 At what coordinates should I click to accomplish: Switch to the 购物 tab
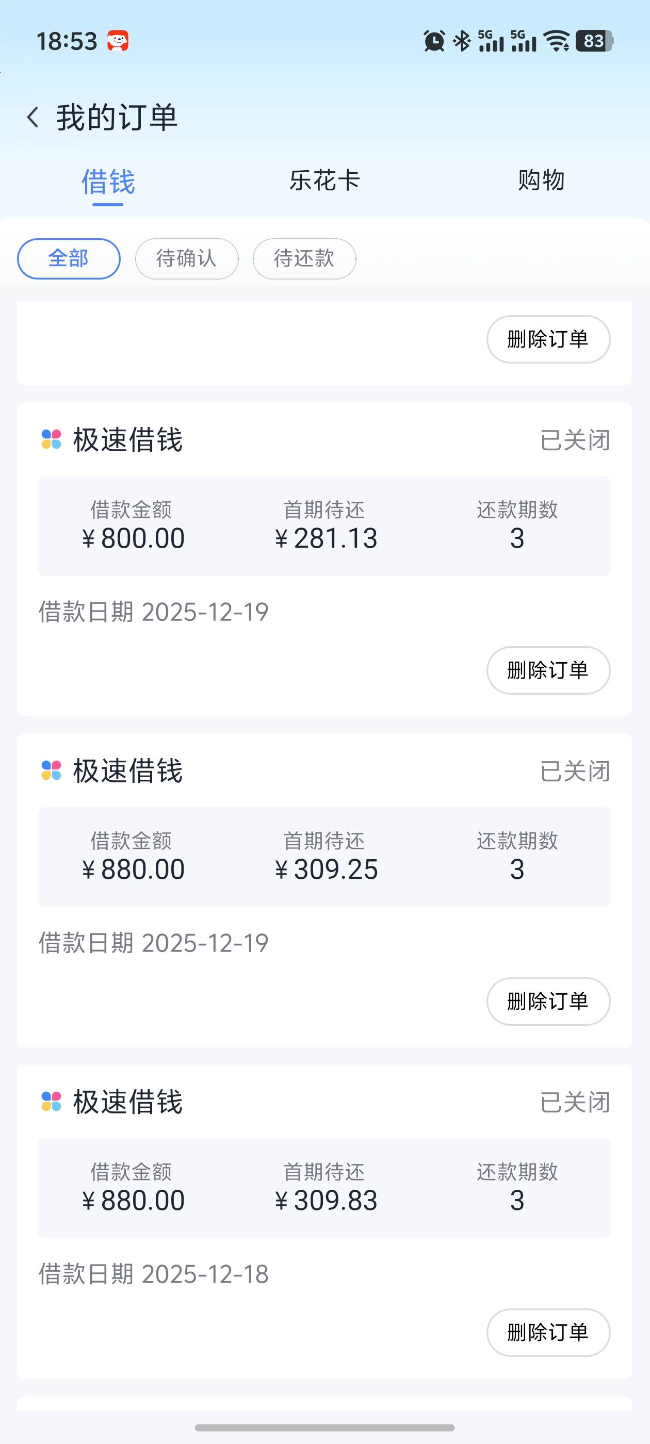tap(541, 180)
